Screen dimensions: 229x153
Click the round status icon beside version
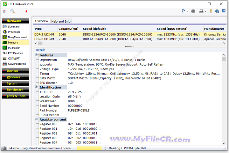[x=4, y=148]
